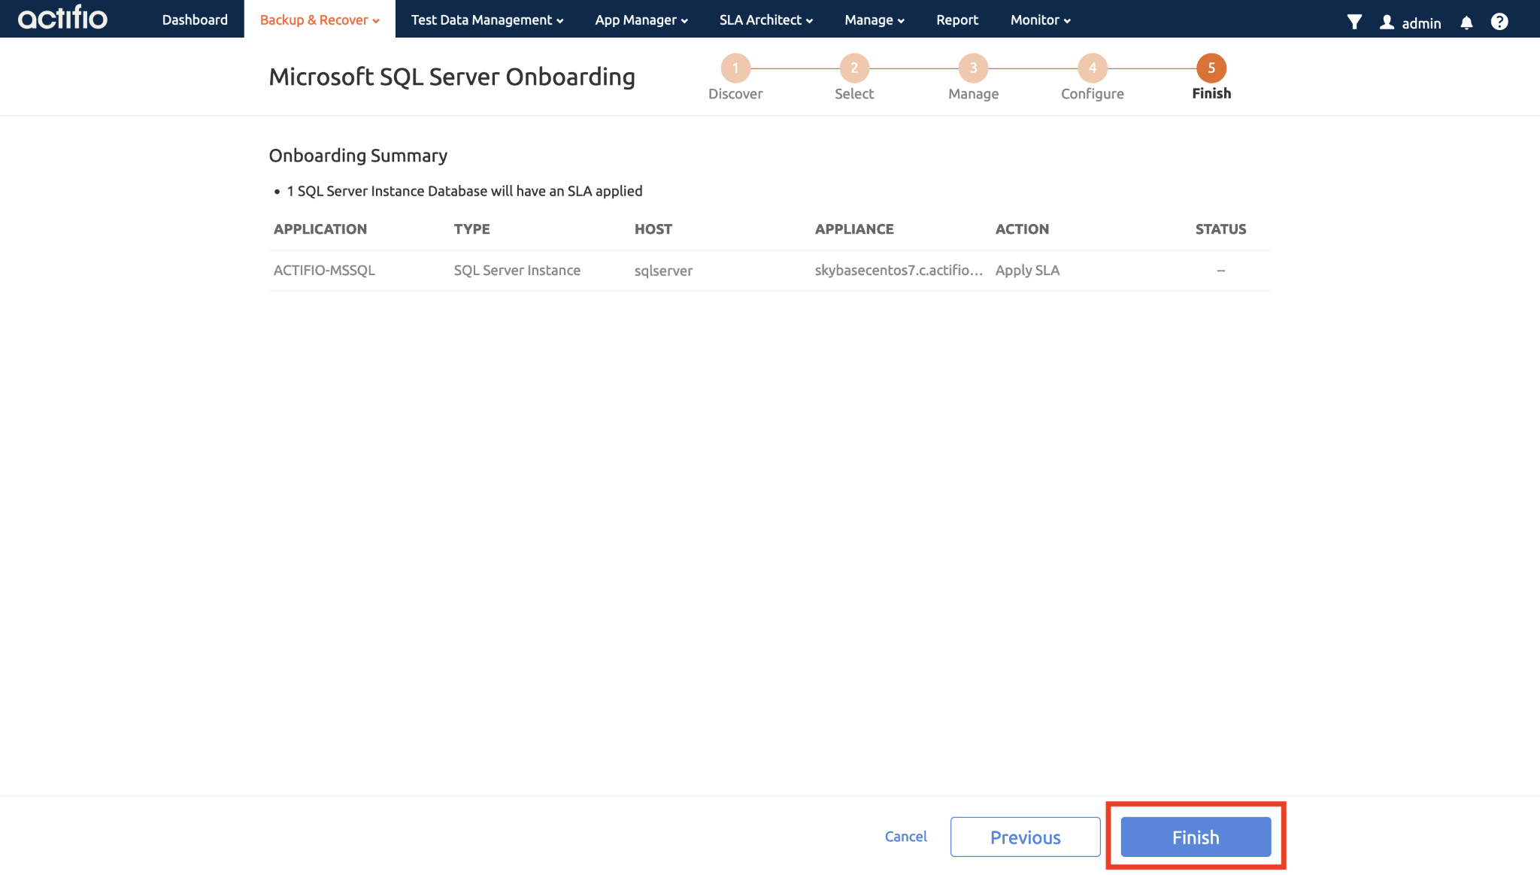Click the Cancel link
Screen dimensions: 1540x875
[x=905, y=836]
